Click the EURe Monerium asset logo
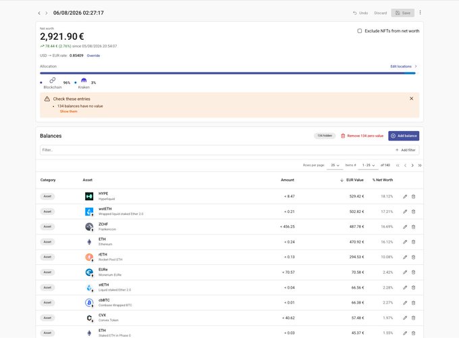This screenshot has width=459, height=338. pyautogui.click(x=89, y=272)
